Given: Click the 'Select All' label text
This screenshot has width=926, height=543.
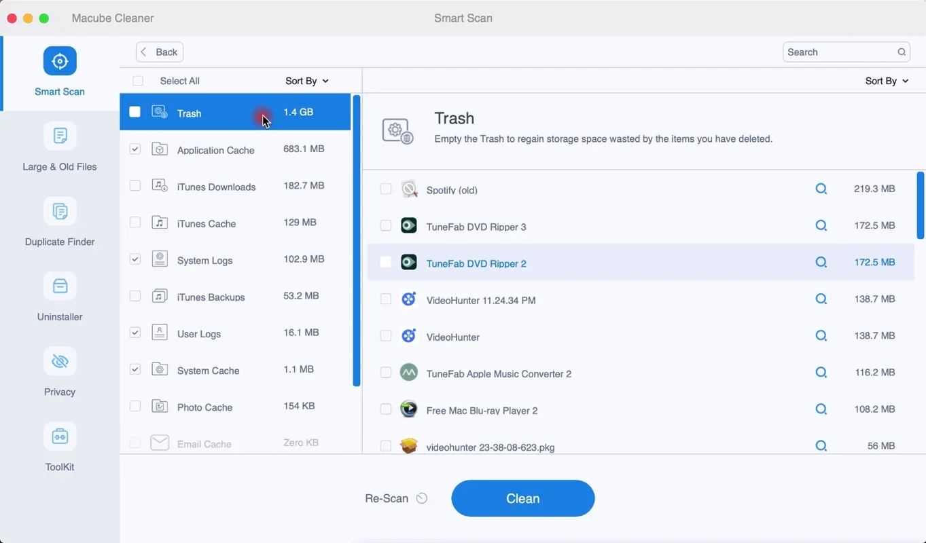Looking at the screenshot, I should point(180,81).
